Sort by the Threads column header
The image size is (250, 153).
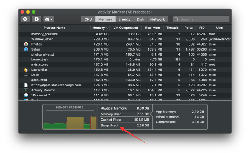[x=172, y=28]
